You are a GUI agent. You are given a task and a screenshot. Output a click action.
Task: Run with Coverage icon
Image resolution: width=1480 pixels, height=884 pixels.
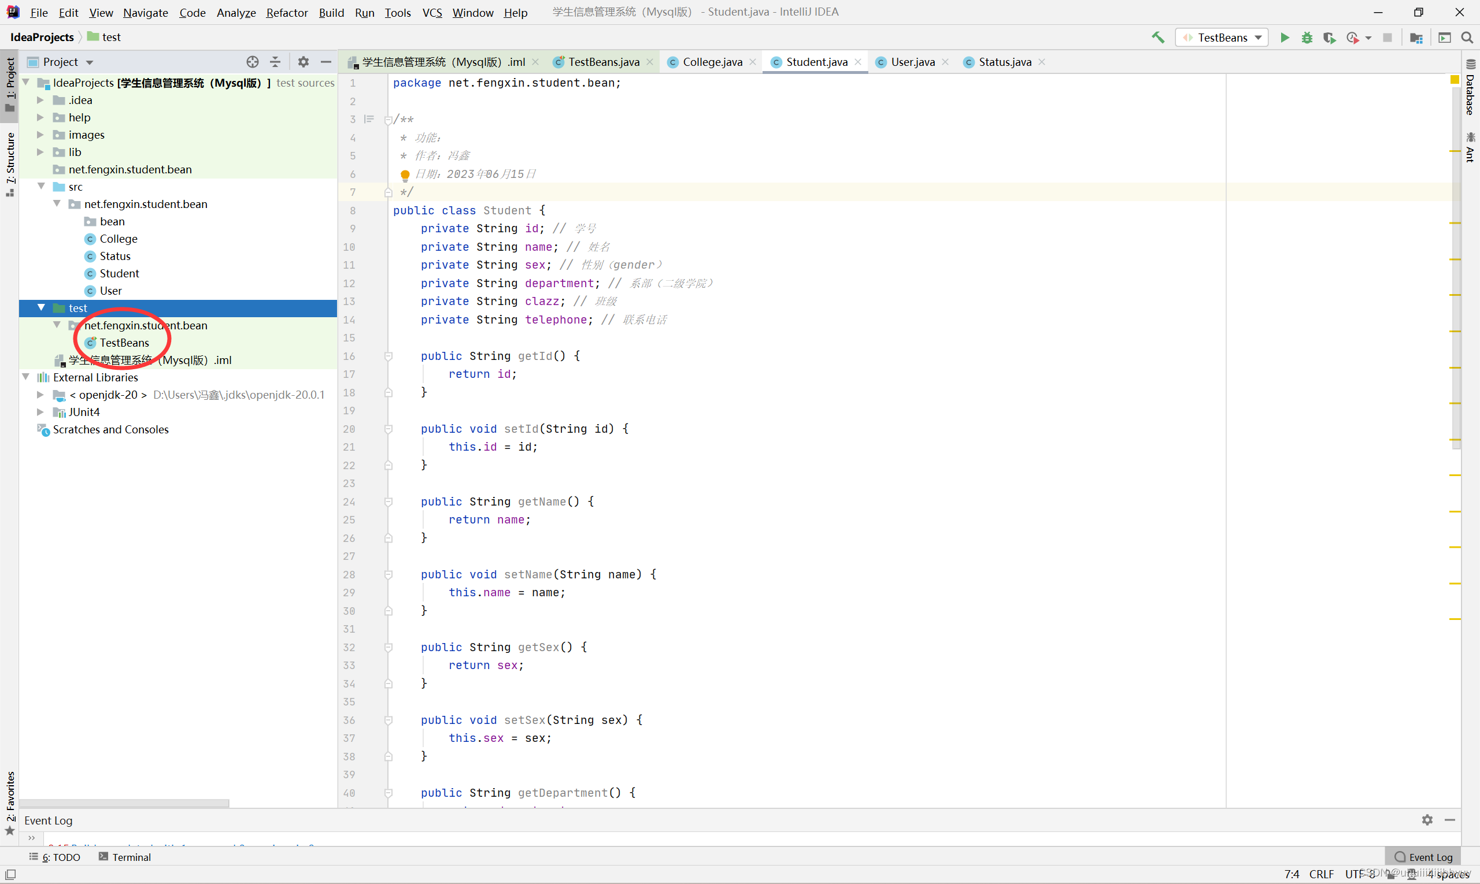click(1329, 38)
